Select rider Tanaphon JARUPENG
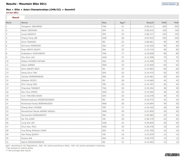The image size is (181, 157). tap(32, 27)
